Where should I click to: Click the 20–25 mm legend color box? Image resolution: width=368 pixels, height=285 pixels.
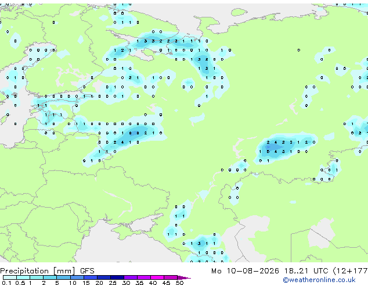103,277
